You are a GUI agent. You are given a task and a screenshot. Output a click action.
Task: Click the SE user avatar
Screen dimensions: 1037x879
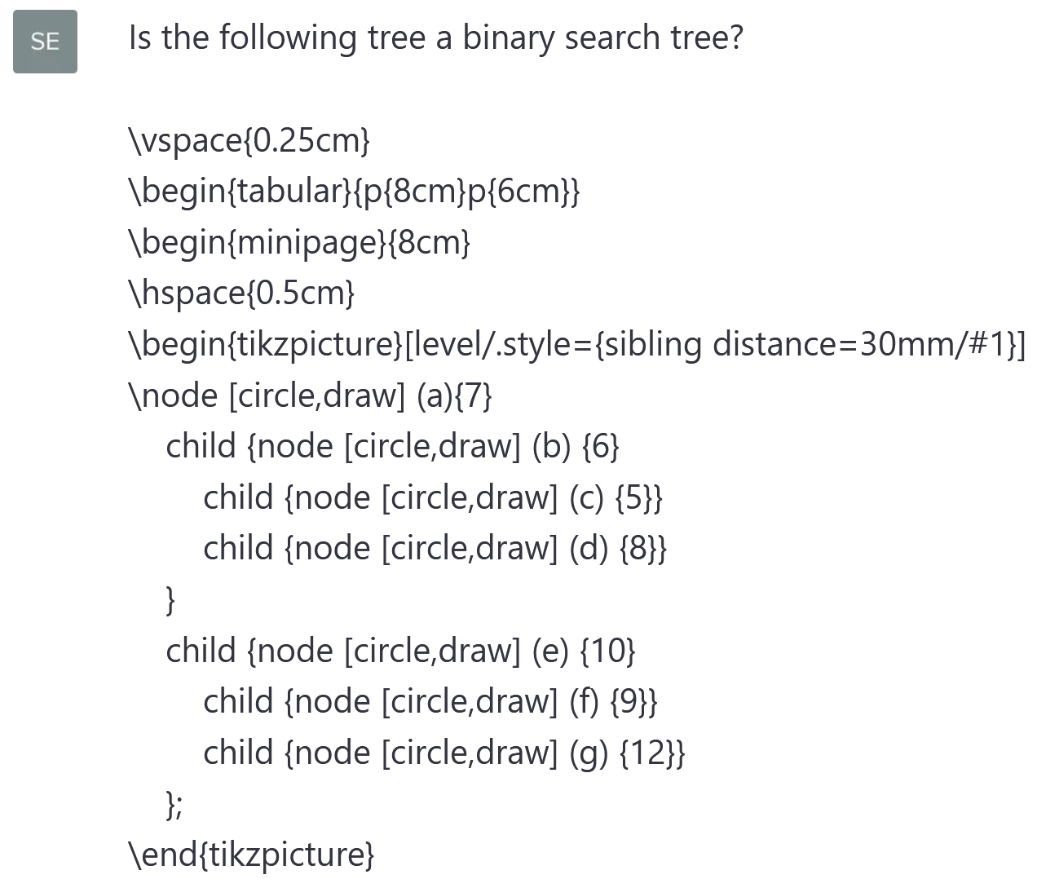(x=45, y=42)
